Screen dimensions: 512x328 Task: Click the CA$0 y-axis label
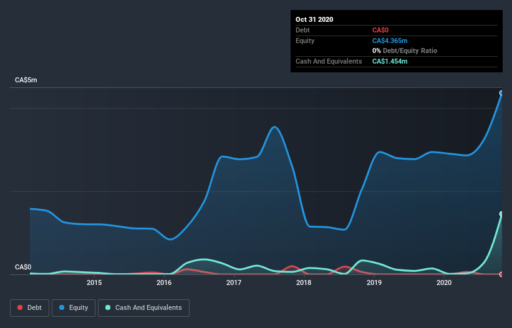23,267
